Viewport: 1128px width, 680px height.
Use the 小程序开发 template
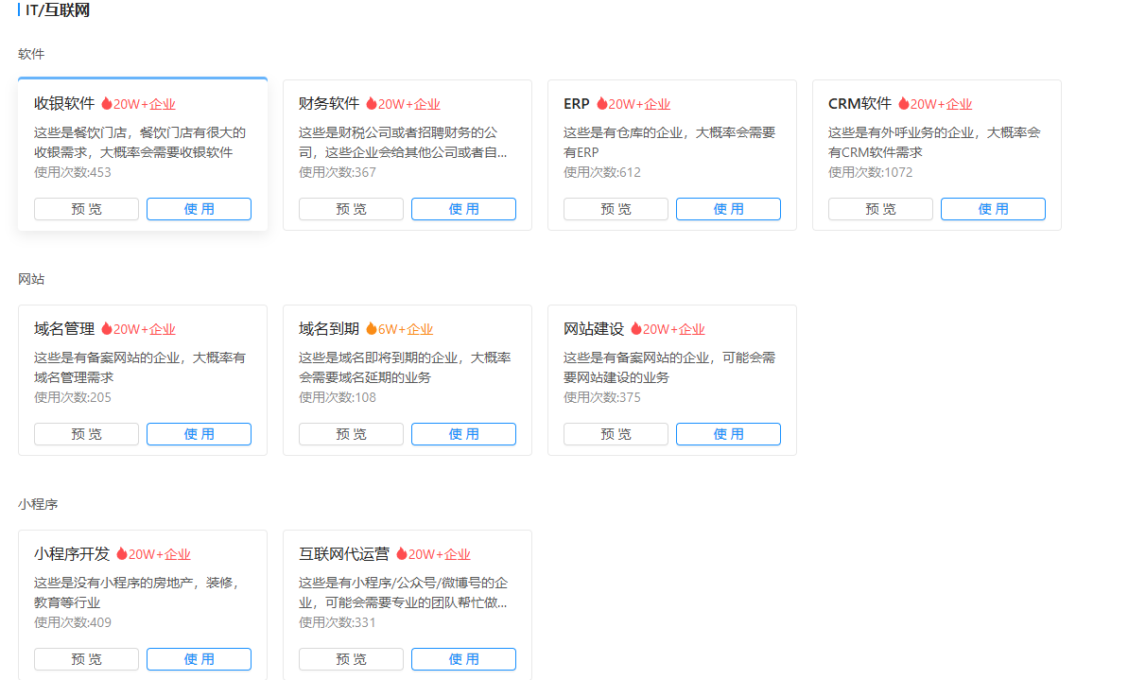[x=200, y=659]
